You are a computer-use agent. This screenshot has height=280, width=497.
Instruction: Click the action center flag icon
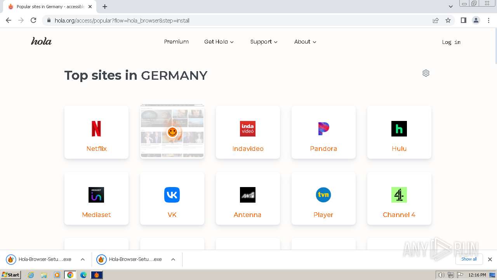point(460,275)
